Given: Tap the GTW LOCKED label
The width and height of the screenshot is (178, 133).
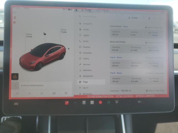Looking at the screenshot, I should 125,96.
